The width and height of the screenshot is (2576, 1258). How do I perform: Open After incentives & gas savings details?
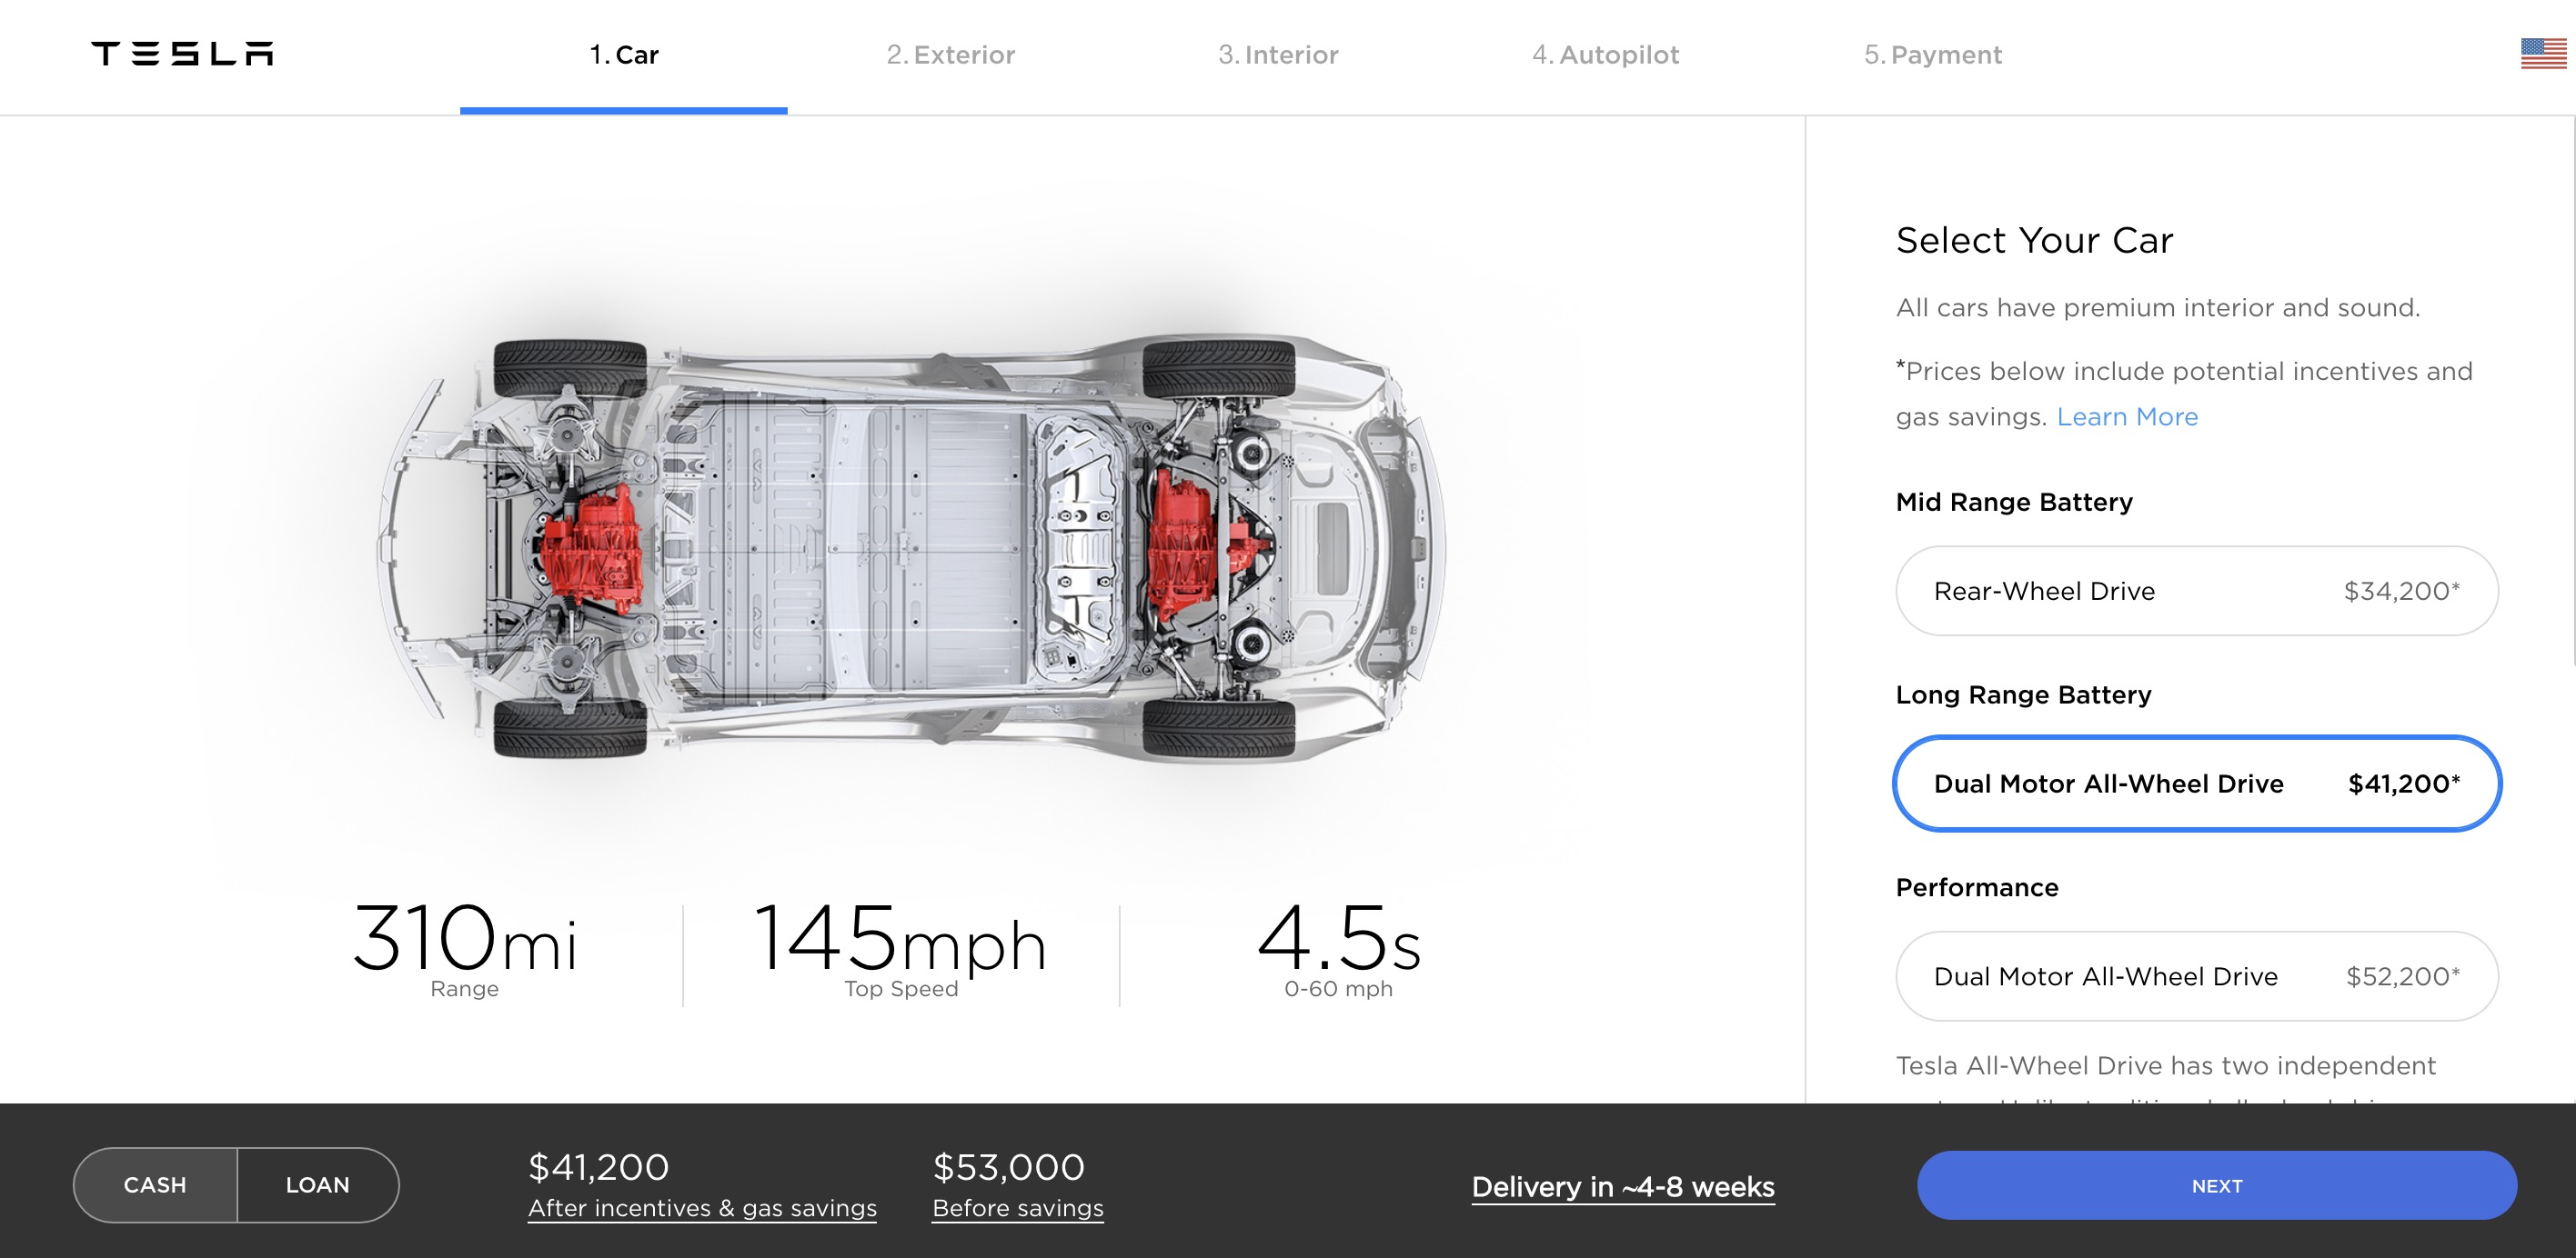(x=702, y=1207)
